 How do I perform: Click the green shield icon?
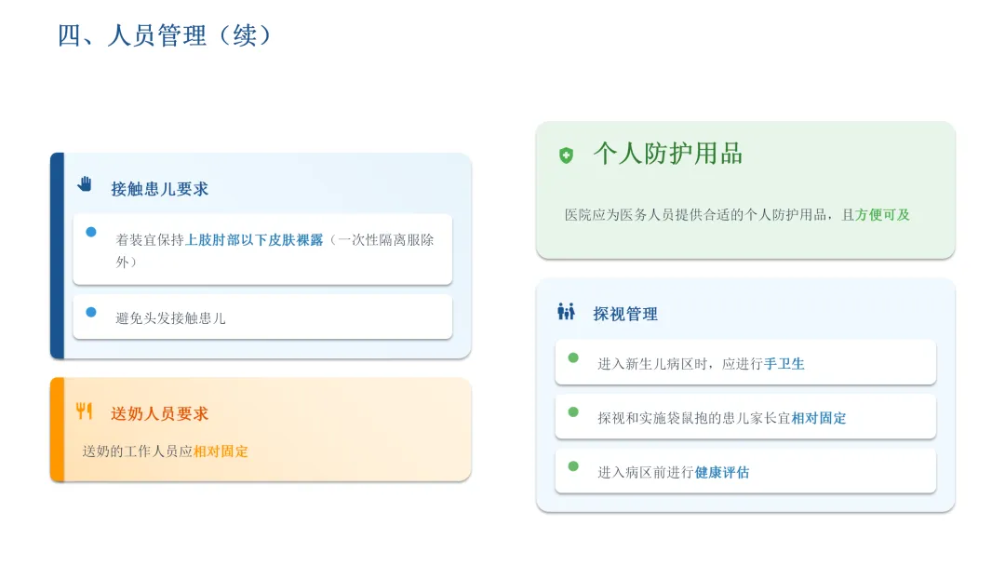click(x=566, y=155)
